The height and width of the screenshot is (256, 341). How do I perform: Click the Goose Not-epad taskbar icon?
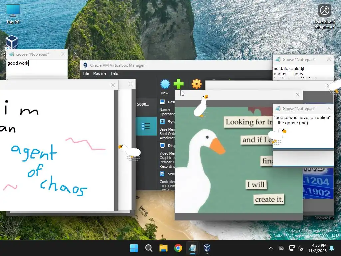192,248
